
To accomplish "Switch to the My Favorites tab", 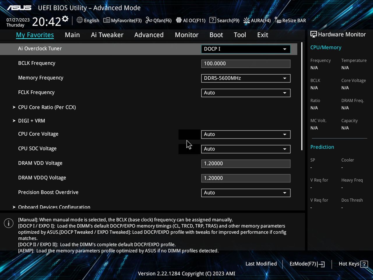I will pyautogui.click(x=35, y=35).
